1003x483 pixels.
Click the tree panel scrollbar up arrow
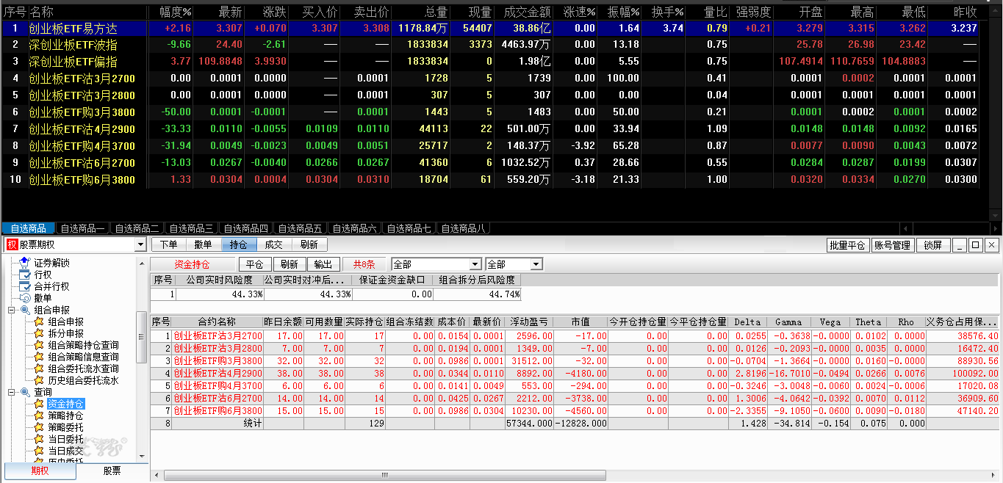[x=142, y=263]
